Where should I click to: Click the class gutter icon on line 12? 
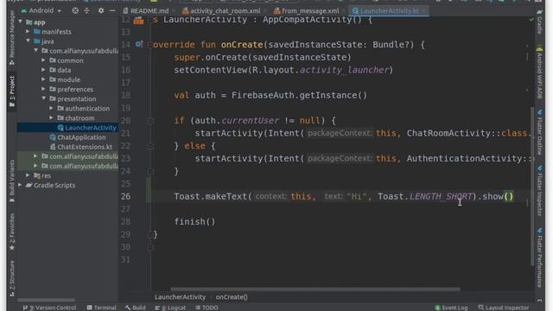pyautogui.click(x=138, y=21)
